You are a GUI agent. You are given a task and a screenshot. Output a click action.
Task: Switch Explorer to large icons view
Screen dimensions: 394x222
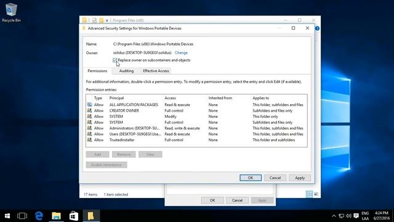316,194
